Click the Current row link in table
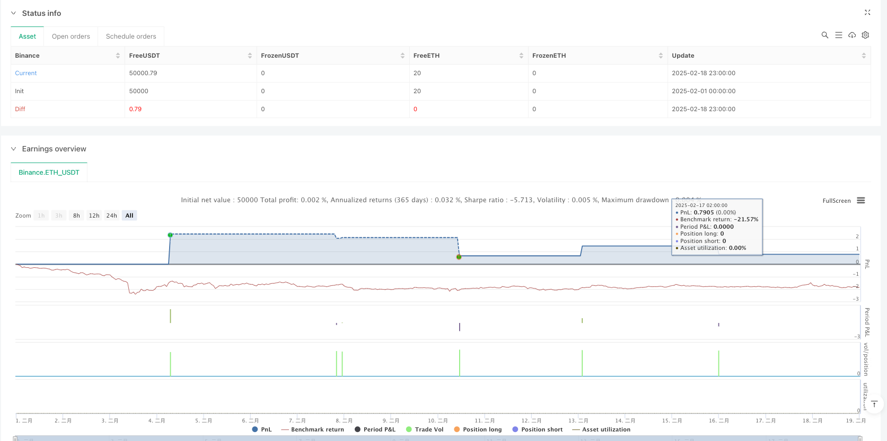This screenshot has height=441, width=887. coord(26,73)
